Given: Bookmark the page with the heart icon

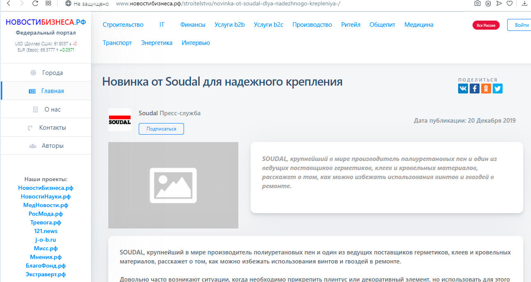Looking at the screenshot, I should point(510,3).
